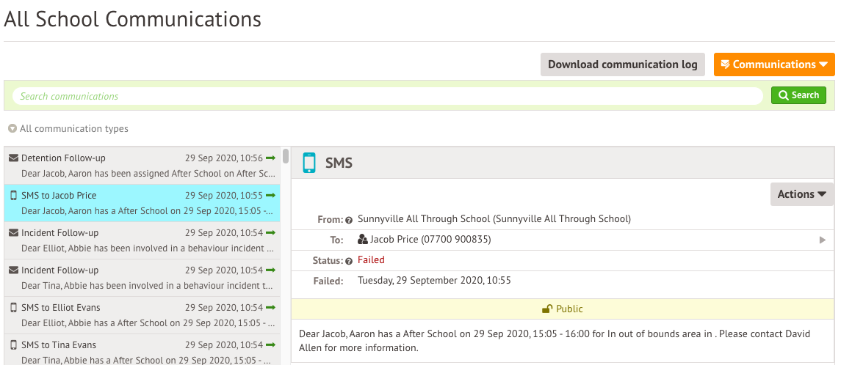Expand the To recipient row arrow
This screenshot has width=841, height=365.
[x=823, y=240]
